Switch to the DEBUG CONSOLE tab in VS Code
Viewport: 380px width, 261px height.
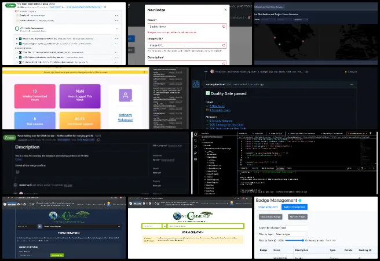(x=268, y=168)
